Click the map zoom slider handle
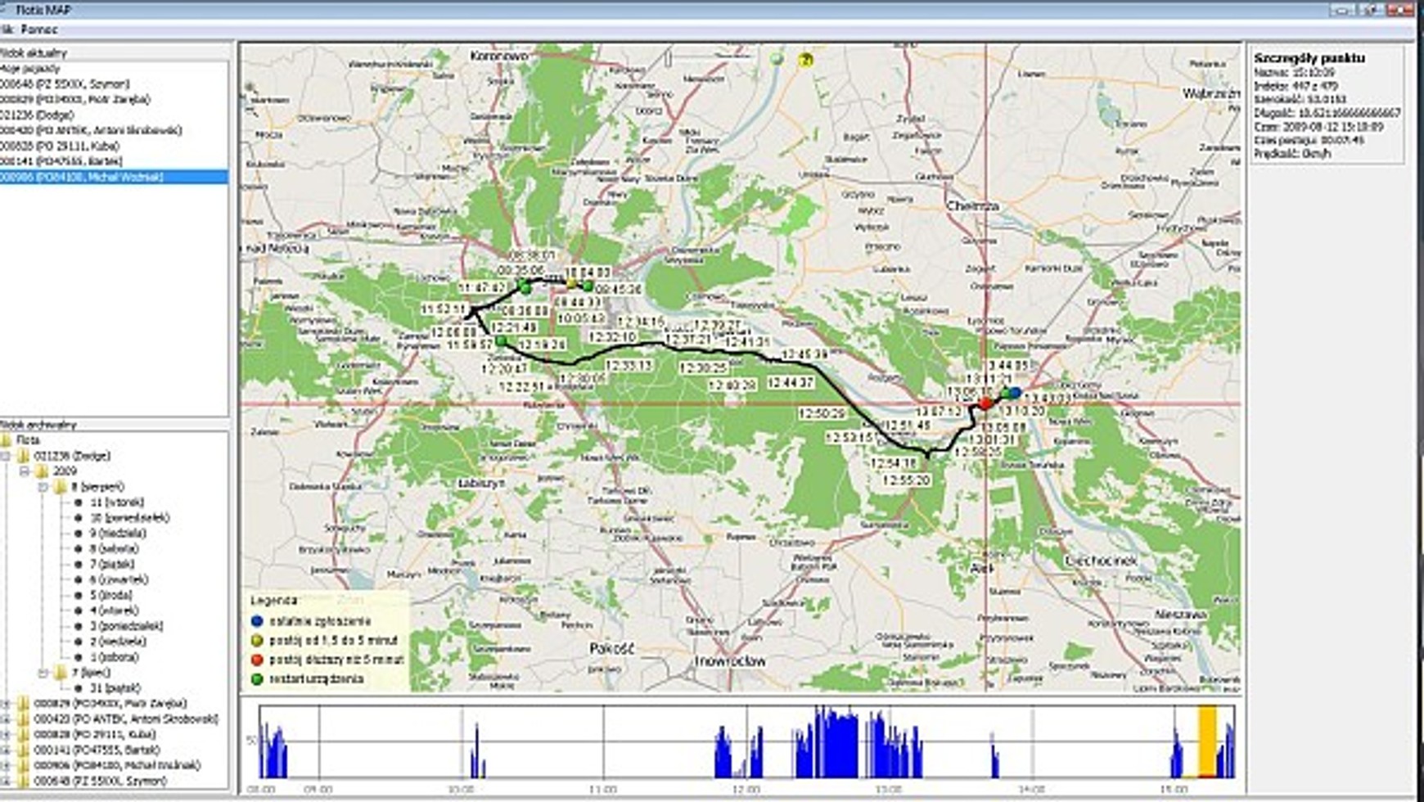Image resolution: width=1424 pixels, height=802 pixels. [669, 59]
